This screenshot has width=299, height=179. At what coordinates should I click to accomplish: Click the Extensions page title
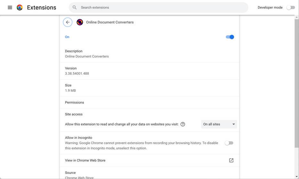coord(42,7)
